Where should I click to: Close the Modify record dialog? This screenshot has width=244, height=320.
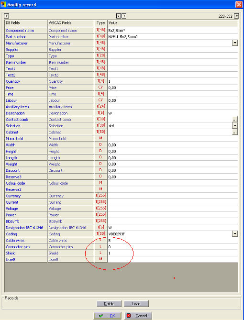pyautogui.click(x=239, y=4)
